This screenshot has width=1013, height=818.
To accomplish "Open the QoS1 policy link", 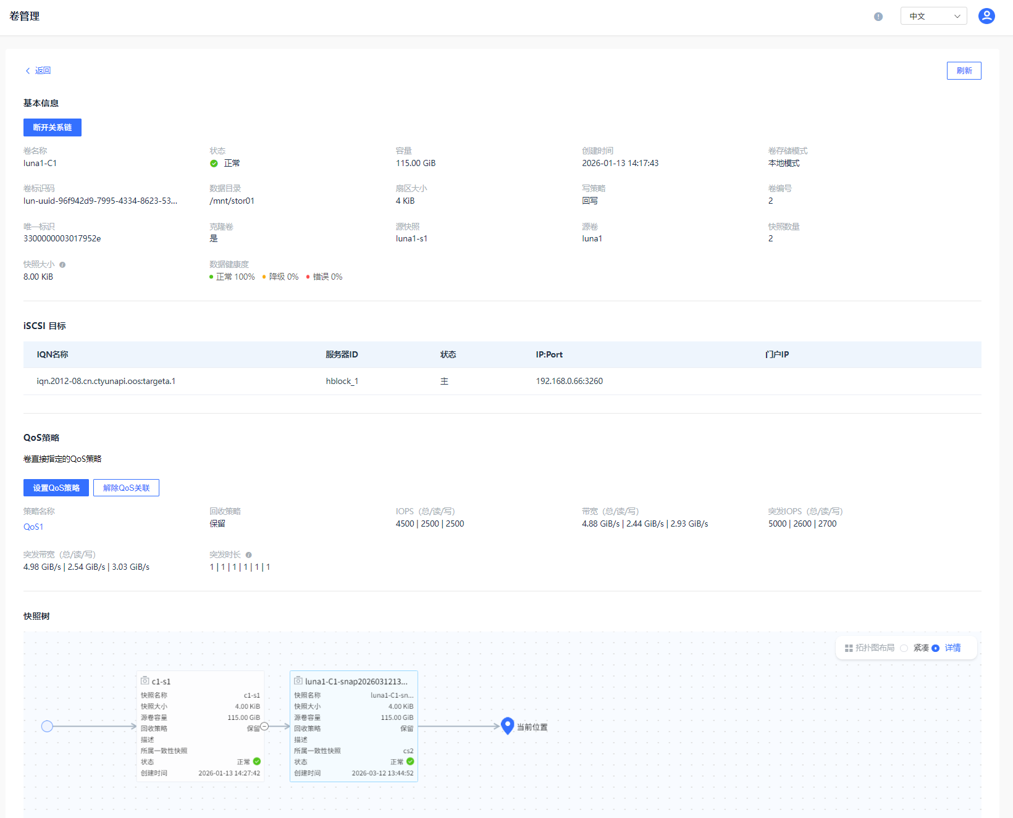I will pyautogui.click(x=33, y=527).
